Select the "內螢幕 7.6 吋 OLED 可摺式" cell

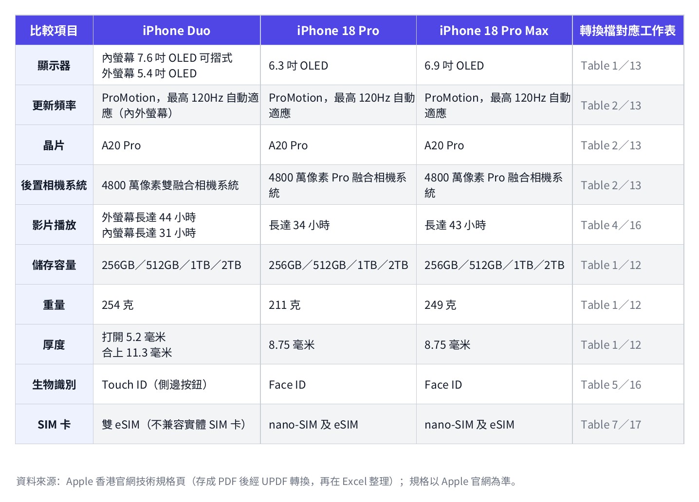(x=176, y=66)
